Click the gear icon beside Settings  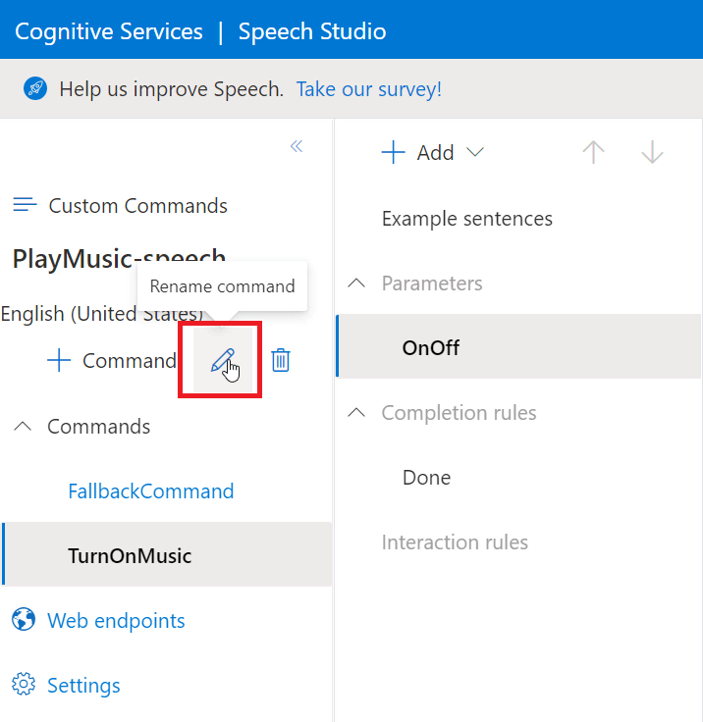(x=24, y=685)
